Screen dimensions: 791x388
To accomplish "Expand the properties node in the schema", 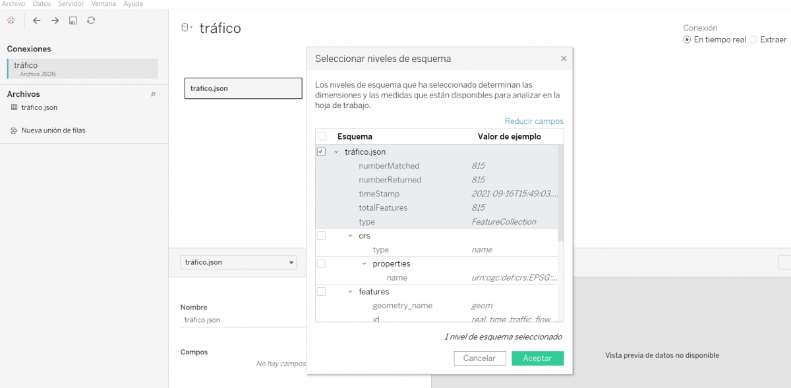I will click(365, 263).
